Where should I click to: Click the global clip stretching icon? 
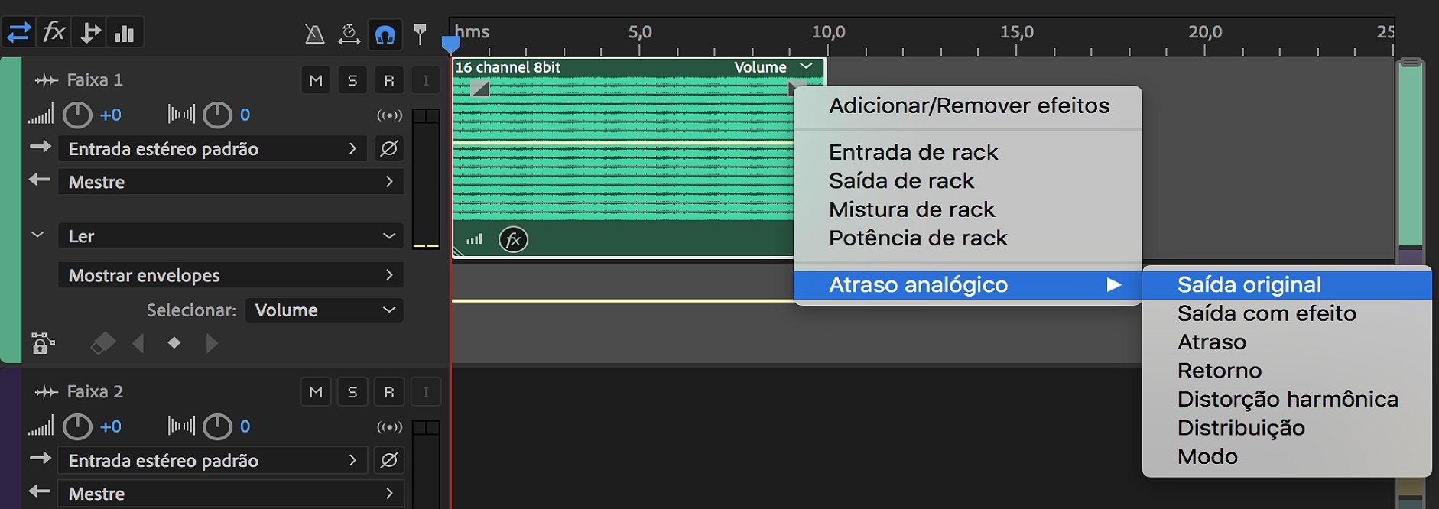click(x=349, y=34)
